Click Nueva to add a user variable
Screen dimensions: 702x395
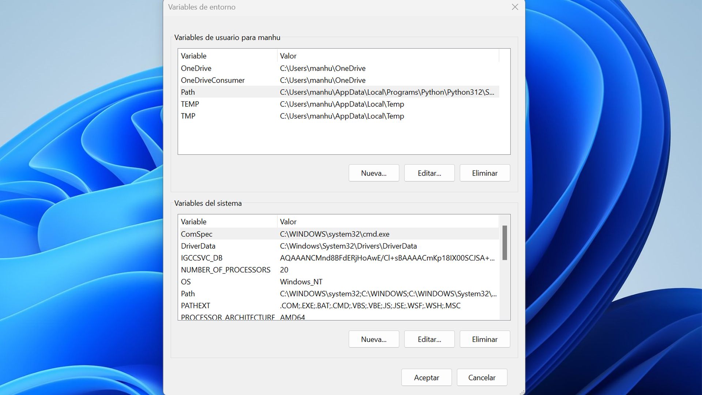[x=374, y=173]
